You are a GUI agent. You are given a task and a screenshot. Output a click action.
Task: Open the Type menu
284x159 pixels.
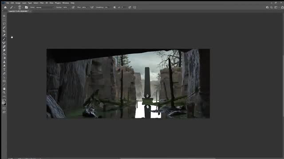tap(30, 3)
